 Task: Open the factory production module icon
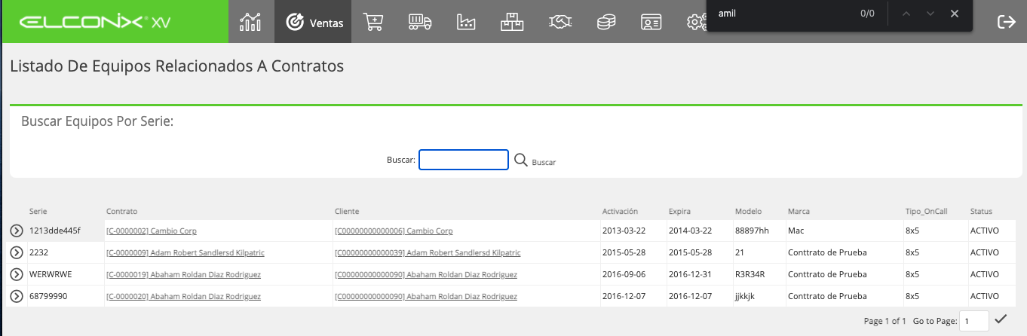pos(467,22)
